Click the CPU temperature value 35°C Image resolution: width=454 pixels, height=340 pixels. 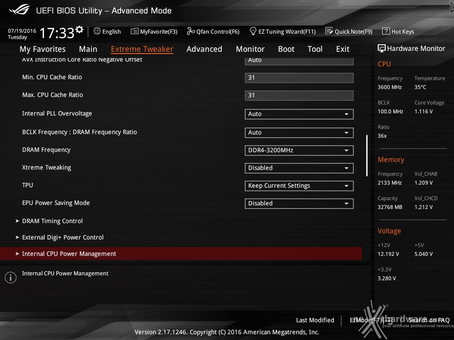point(420,87)
